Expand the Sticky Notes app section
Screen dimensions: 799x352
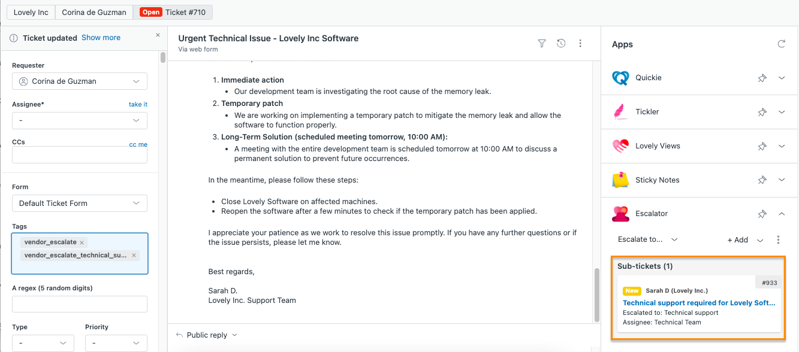coord(782,180)
